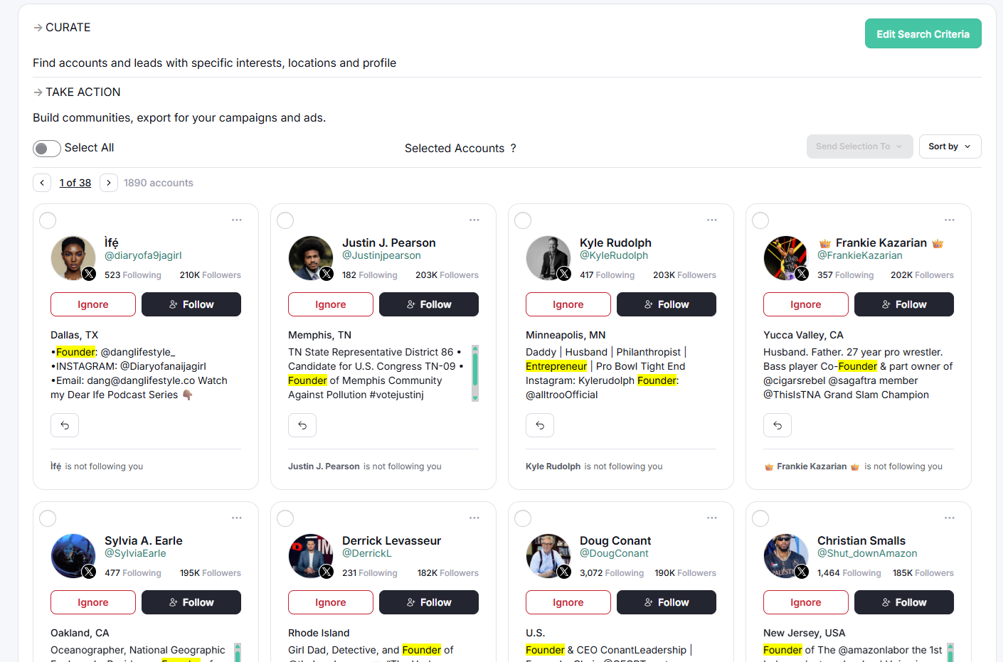This screenshot has height=662, width=1003.
Task: Click the scrollbar in Justin Pearson's bio
Action: pos(475,373)
